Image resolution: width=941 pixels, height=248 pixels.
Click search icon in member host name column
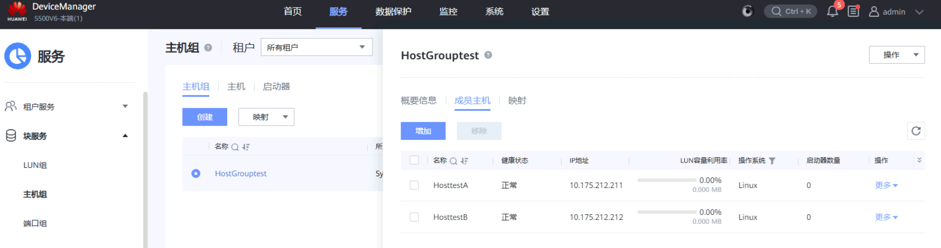coord(453,161)
